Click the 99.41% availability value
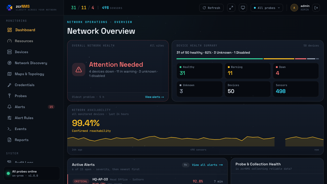Screen dimensions: 327x184 click(86, 123)
